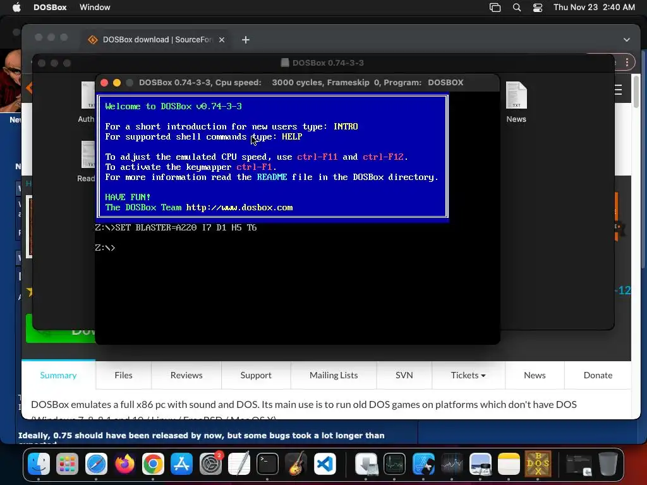
Task: Open the Reviews tab
Action: pyautogui.click(x=186, y=375)
